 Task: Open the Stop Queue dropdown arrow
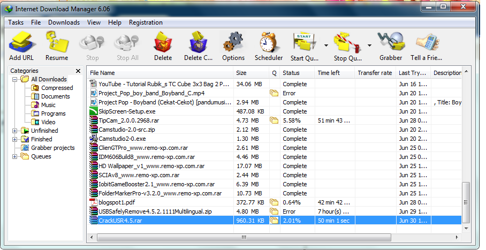pyautogui.click(x=369, y=46)
